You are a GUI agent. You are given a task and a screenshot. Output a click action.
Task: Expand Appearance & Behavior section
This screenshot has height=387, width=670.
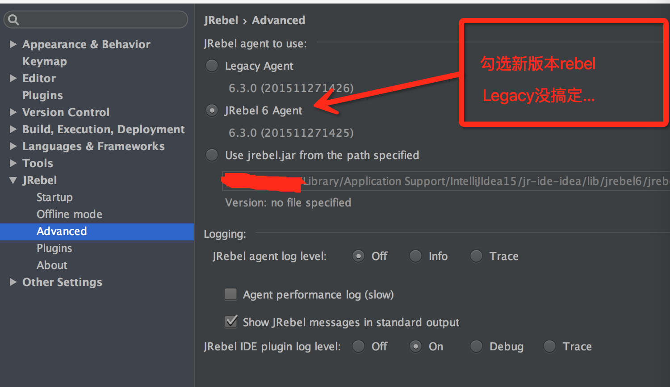click(x=13, y=44)
